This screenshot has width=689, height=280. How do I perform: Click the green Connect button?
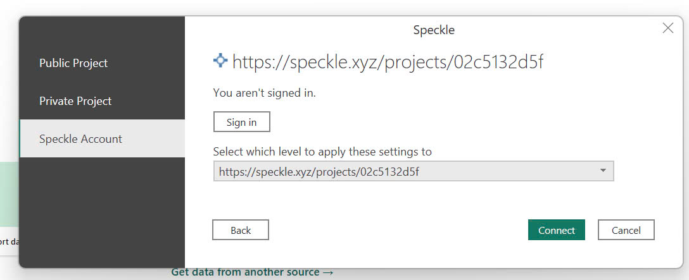point(556,230)
